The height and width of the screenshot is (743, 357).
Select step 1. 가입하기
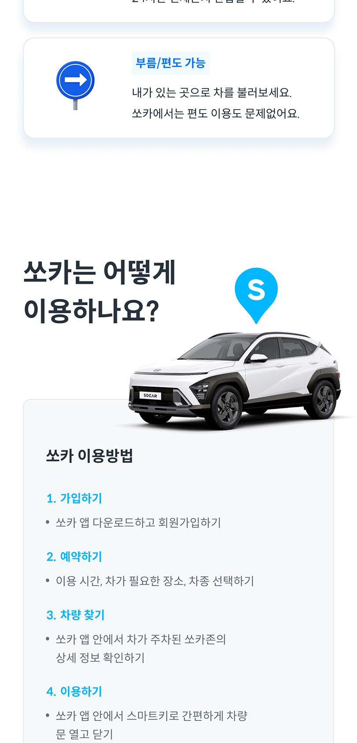point(74,498)
